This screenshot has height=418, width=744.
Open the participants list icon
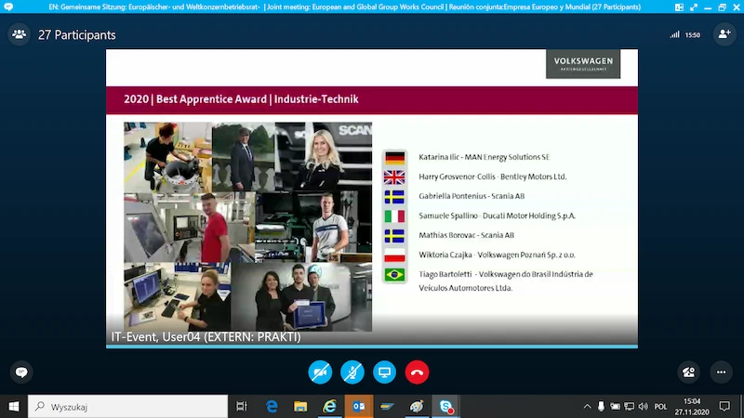tap(19, 34)
